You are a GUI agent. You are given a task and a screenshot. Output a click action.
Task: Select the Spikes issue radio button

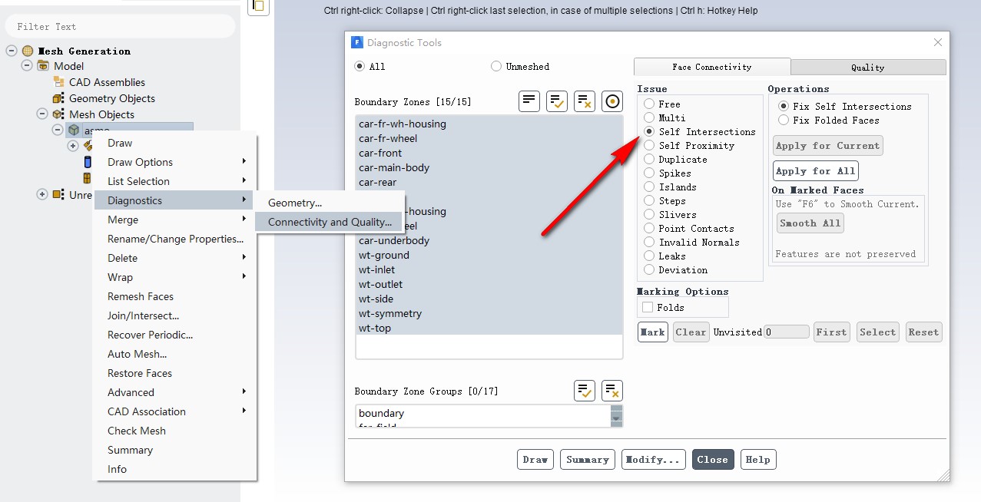pos(649,173)
